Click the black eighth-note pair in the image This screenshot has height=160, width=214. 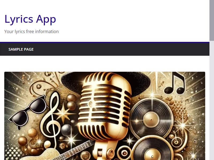[x=175, y=83]
